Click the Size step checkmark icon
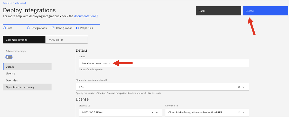The height and width of the screenshot is (118, 289). coord(4,28)
